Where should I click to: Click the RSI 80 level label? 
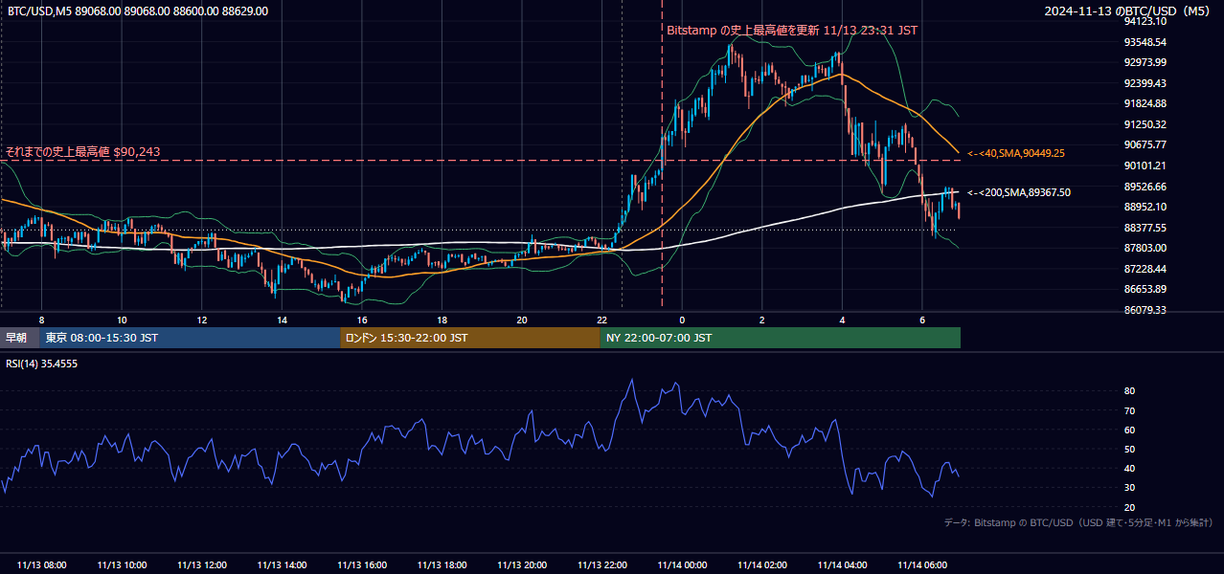1130,391
